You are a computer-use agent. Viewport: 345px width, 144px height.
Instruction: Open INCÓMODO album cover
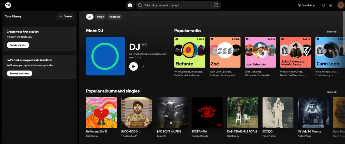tap(137, 113)
